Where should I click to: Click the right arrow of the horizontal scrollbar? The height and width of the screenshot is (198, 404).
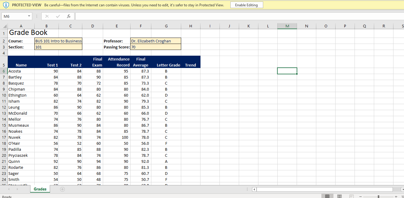point(402,189)
